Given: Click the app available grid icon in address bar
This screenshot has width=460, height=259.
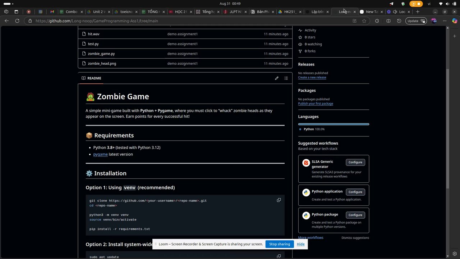Looking at the screenshot, I should [x=354, y=21].
